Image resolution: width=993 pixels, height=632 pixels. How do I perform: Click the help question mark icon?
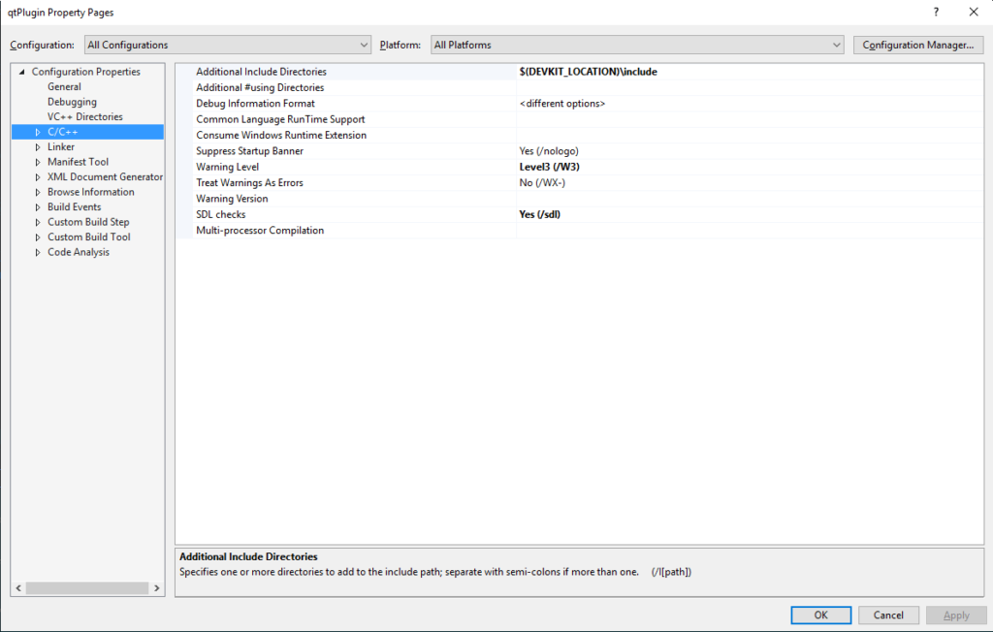[936, 13]
